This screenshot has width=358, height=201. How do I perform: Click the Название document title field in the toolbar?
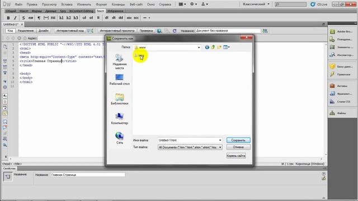[x=228, y=31]
